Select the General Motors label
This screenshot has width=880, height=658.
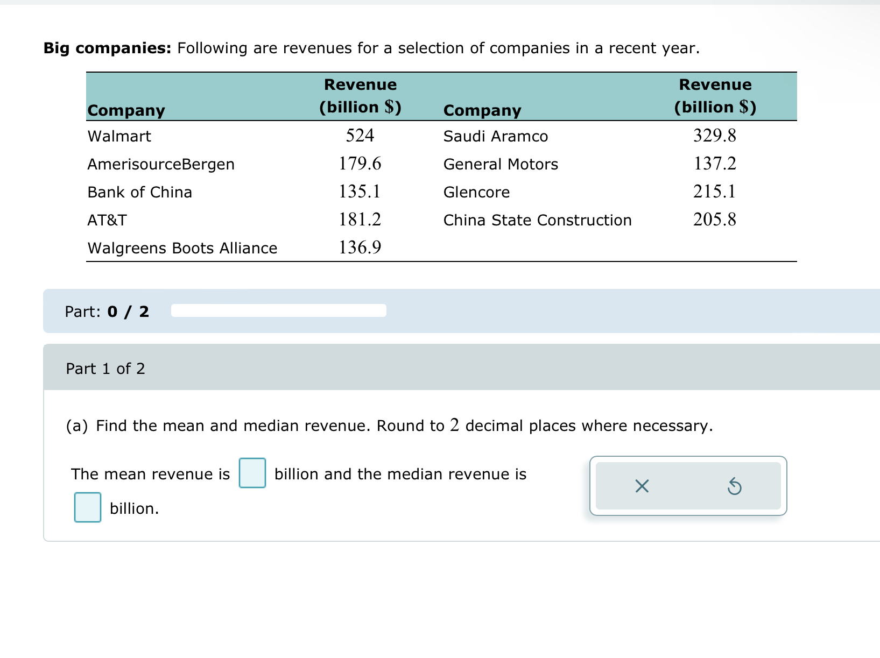501,164
